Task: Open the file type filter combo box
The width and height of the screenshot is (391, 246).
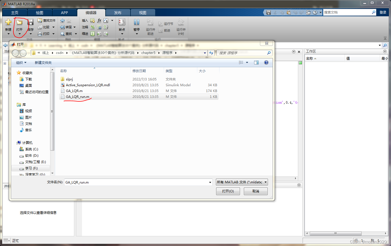Action: pos(242,182)
